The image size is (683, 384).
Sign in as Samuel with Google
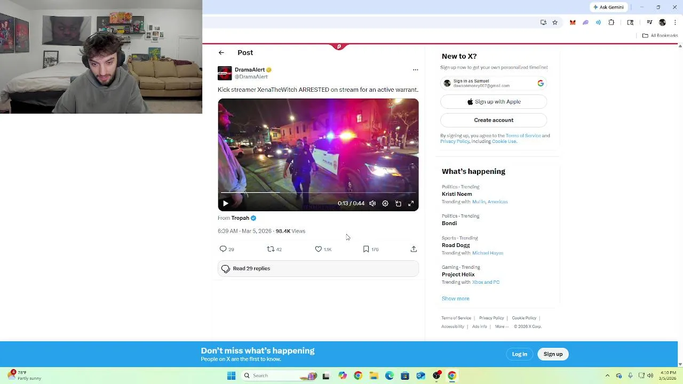494,83
